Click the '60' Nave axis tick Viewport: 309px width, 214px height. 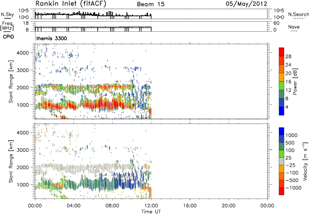click(277, 23)
